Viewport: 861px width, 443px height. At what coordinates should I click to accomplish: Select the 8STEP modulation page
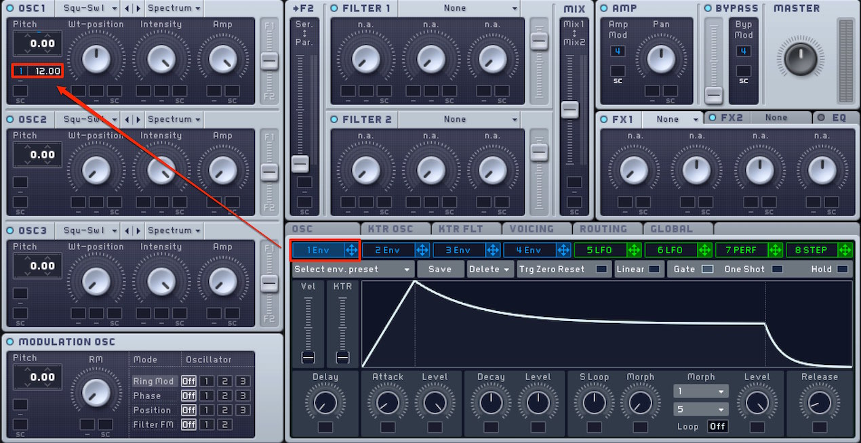tap(811, 250)
